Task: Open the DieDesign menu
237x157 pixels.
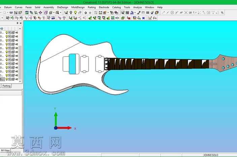Action: click(63, 7)
